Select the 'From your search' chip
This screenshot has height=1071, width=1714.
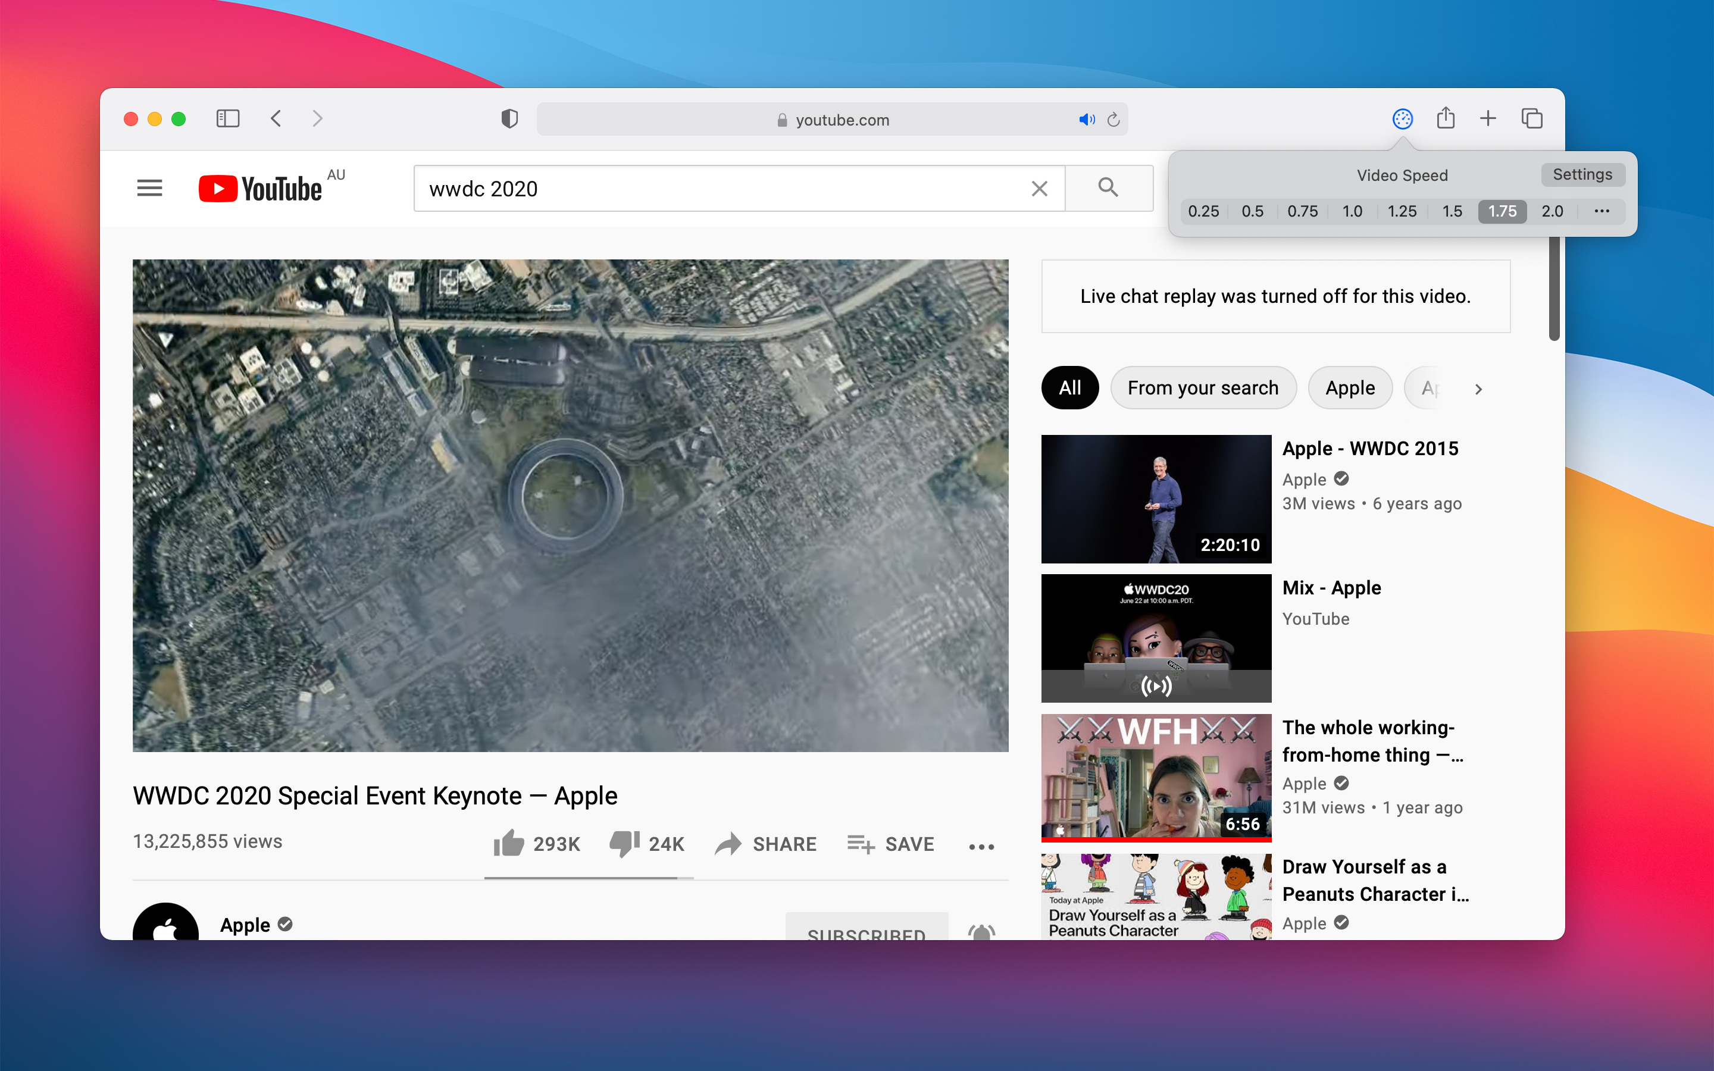[x=1203, y=388]
